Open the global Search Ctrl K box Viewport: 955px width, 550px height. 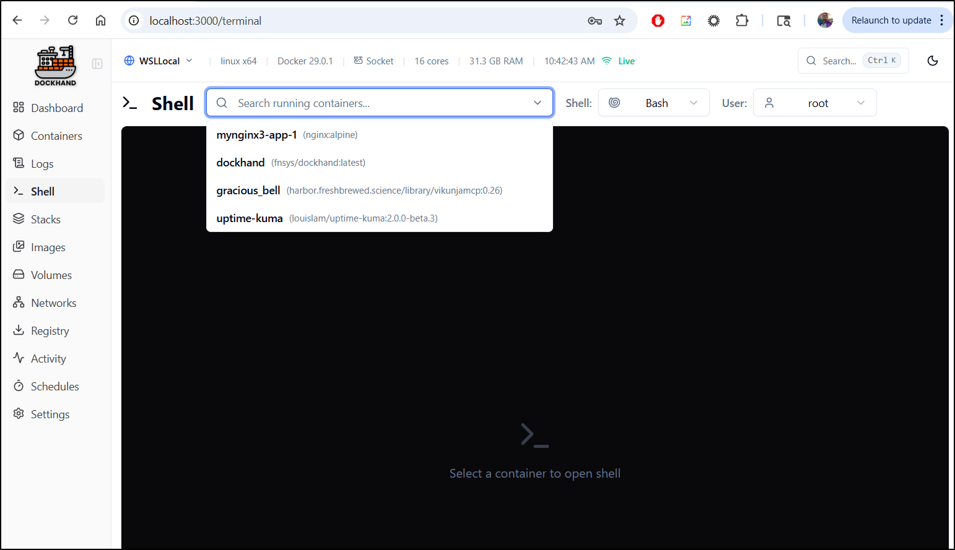(853, 61)
